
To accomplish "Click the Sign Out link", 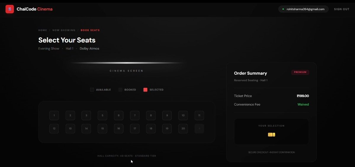I will pyautogui.click(x=342, y=9).
